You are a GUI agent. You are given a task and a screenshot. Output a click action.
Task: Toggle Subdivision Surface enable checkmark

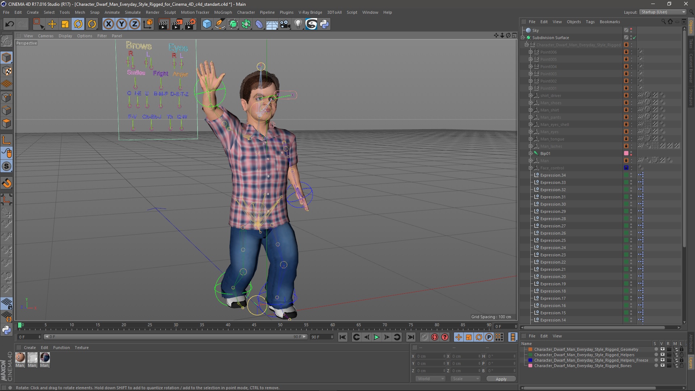click(x=635, y=38)
